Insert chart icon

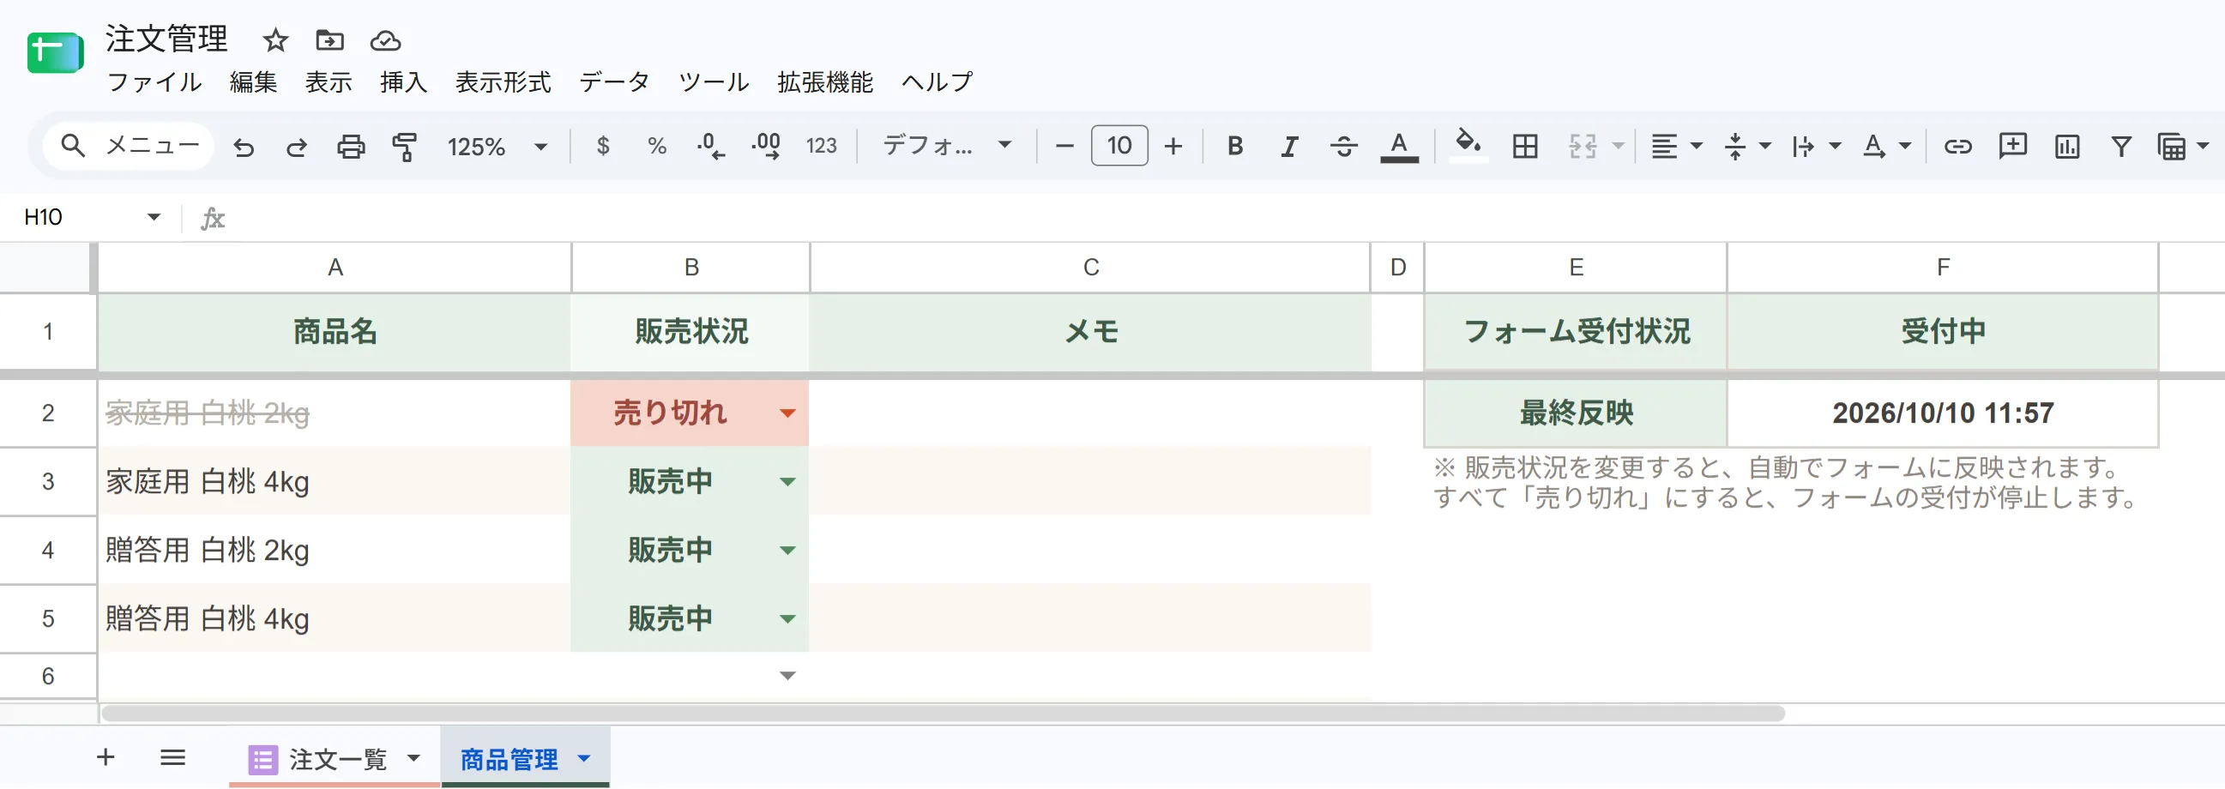click(2067, 146)
